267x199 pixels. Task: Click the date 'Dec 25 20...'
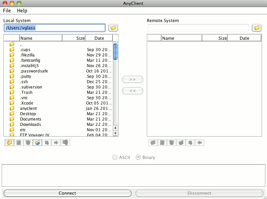coord(99,81)
